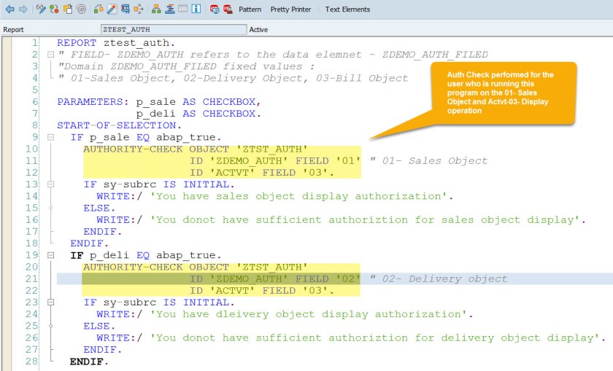
Task: Show the Display Object List icon
Action: [156, 9]
